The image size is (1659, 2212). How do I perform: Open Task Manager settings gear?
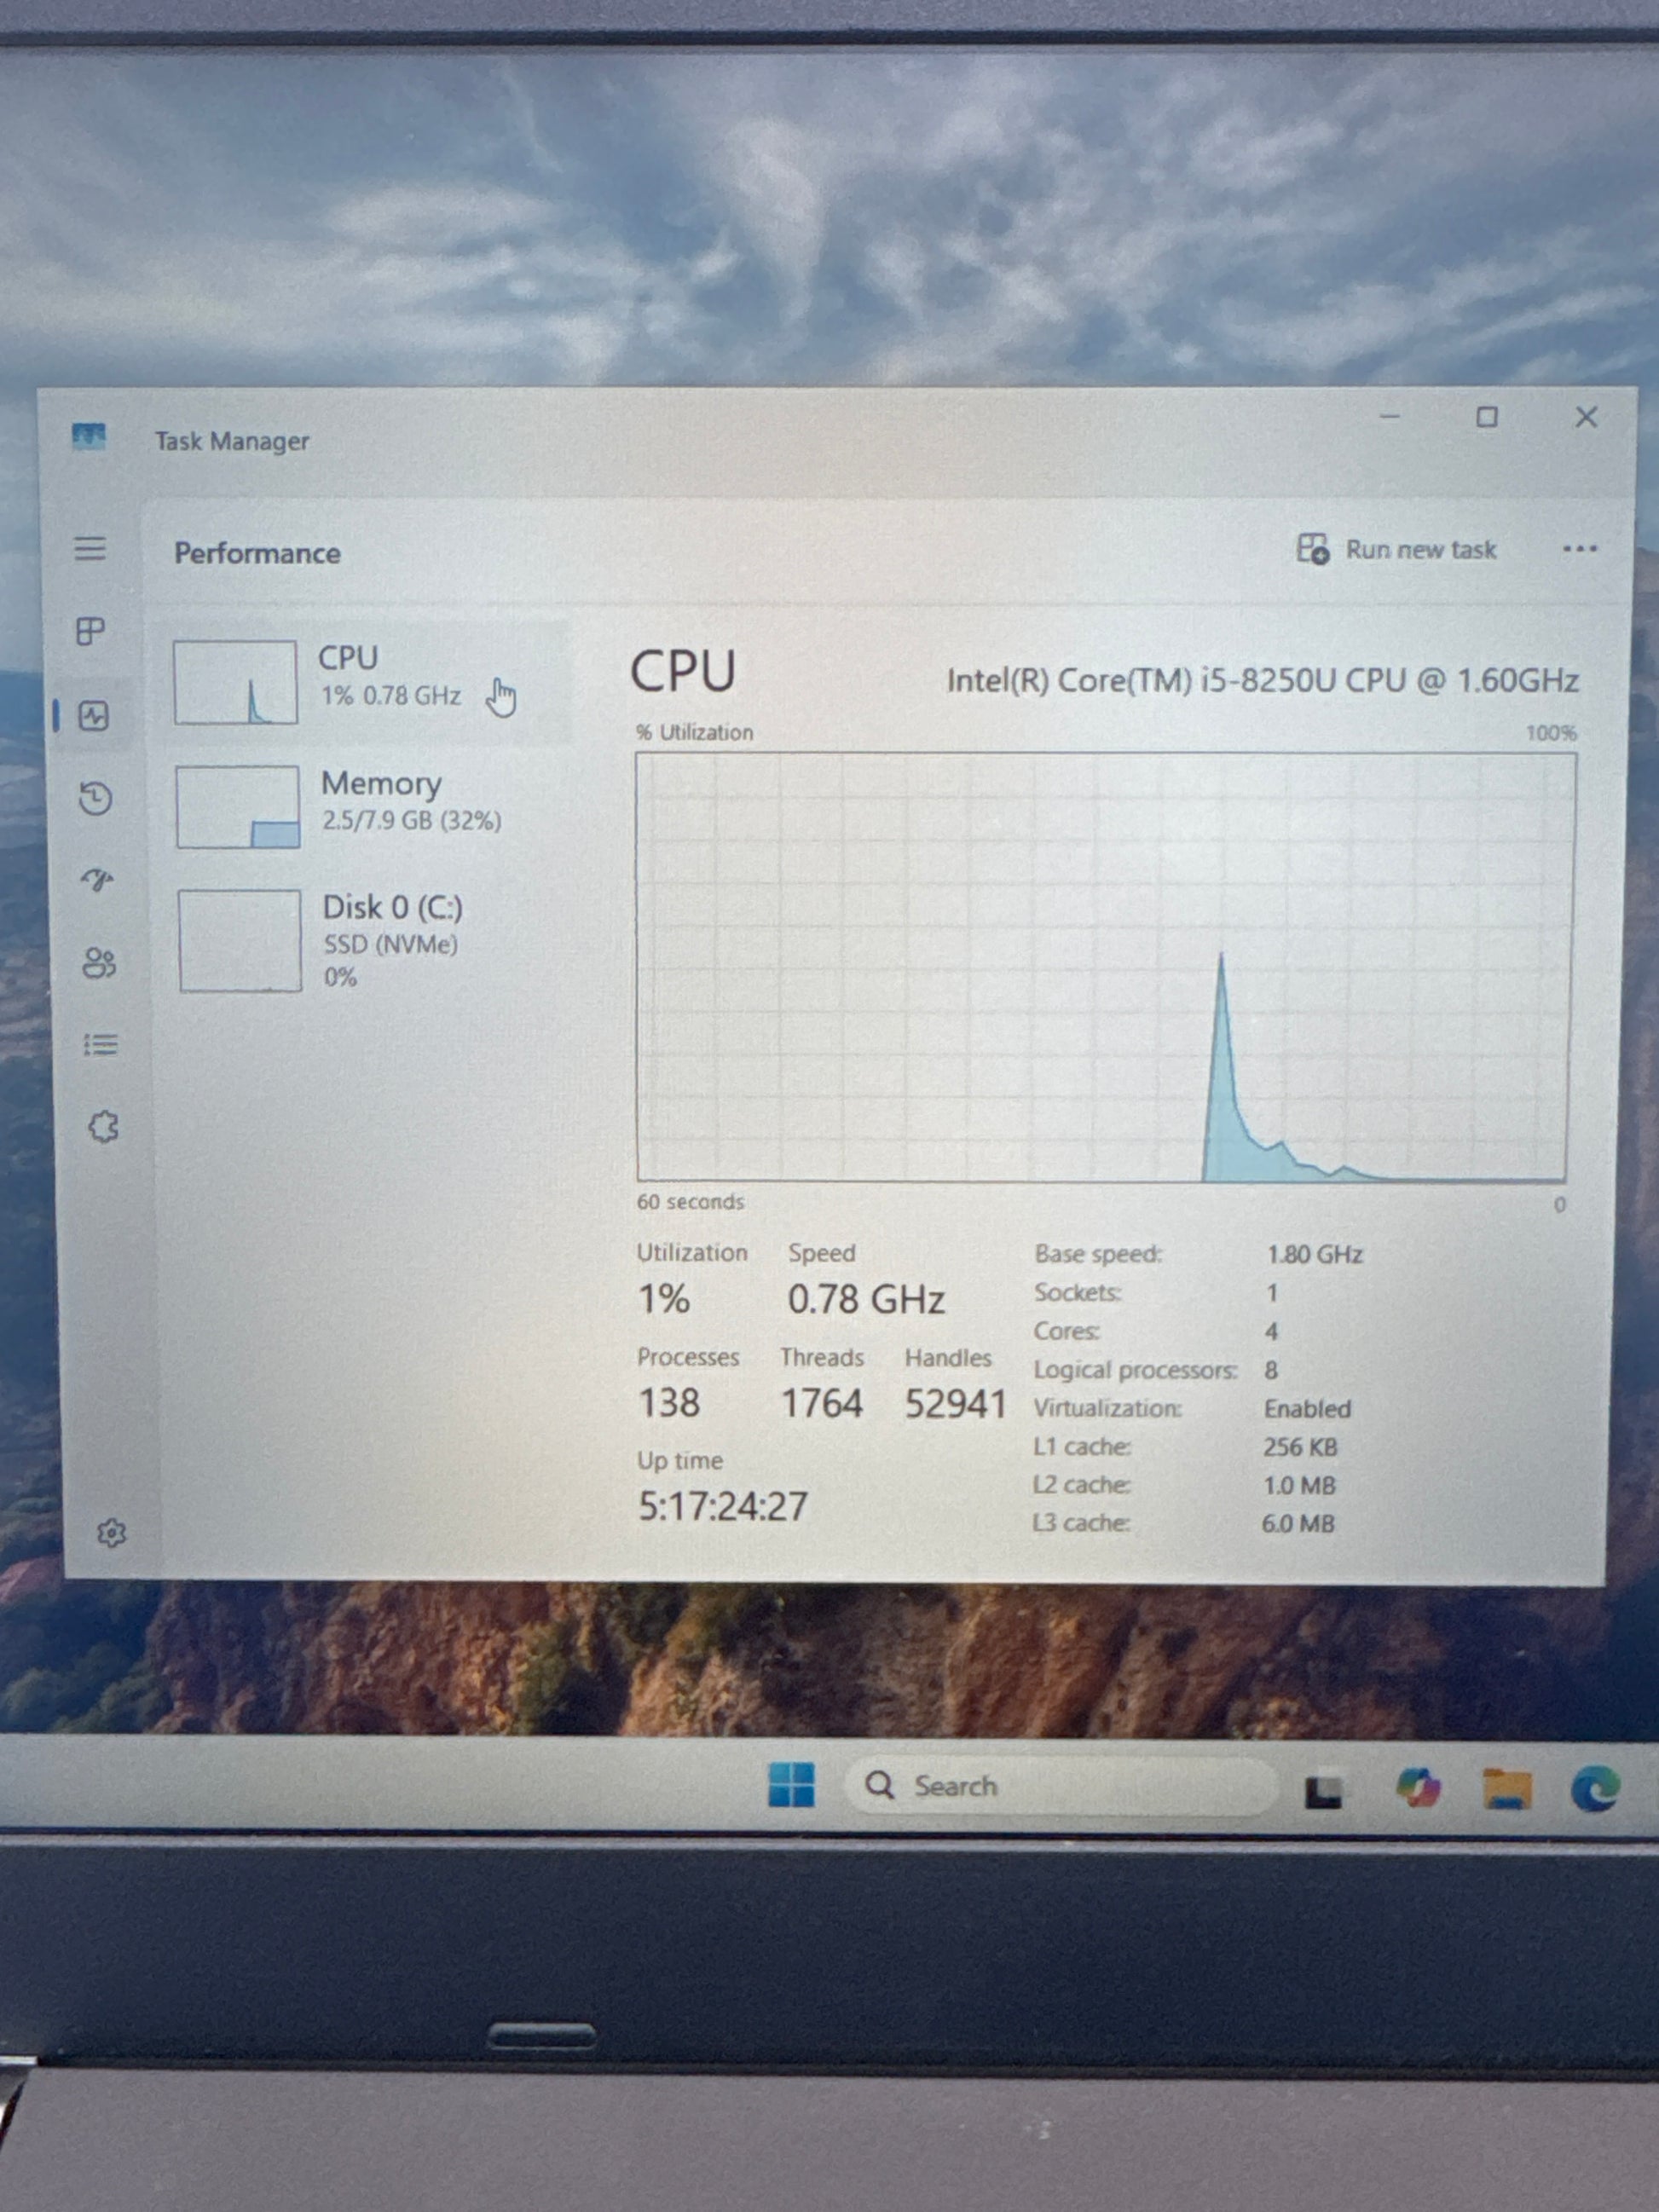coord(111,1533)
